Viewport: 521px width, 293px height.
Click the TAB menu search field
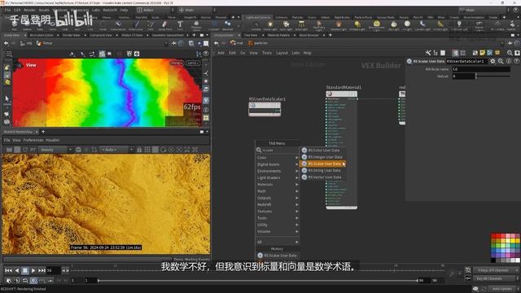278,150
